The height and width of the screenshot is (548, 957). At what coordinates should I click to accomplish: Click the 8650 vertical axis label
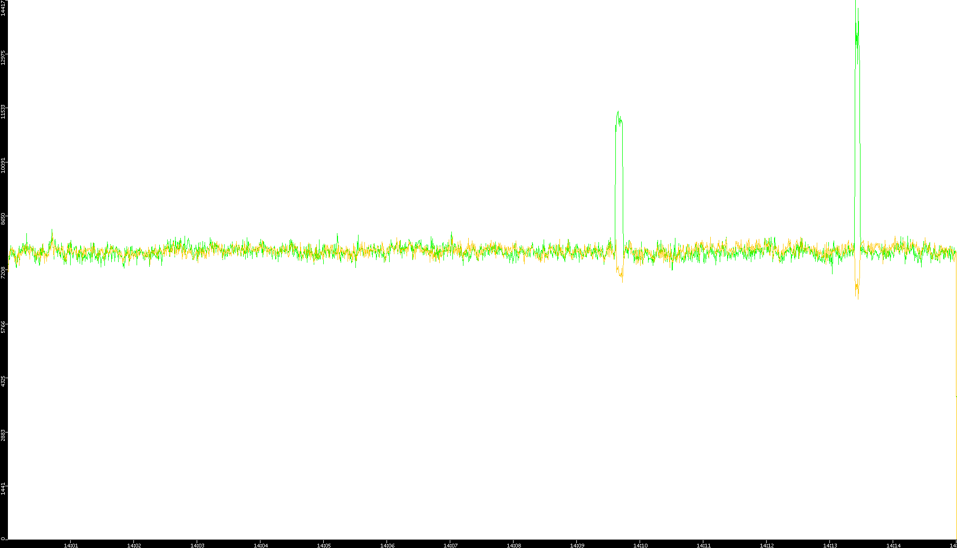pyautogui.click(x=3, y=219)
